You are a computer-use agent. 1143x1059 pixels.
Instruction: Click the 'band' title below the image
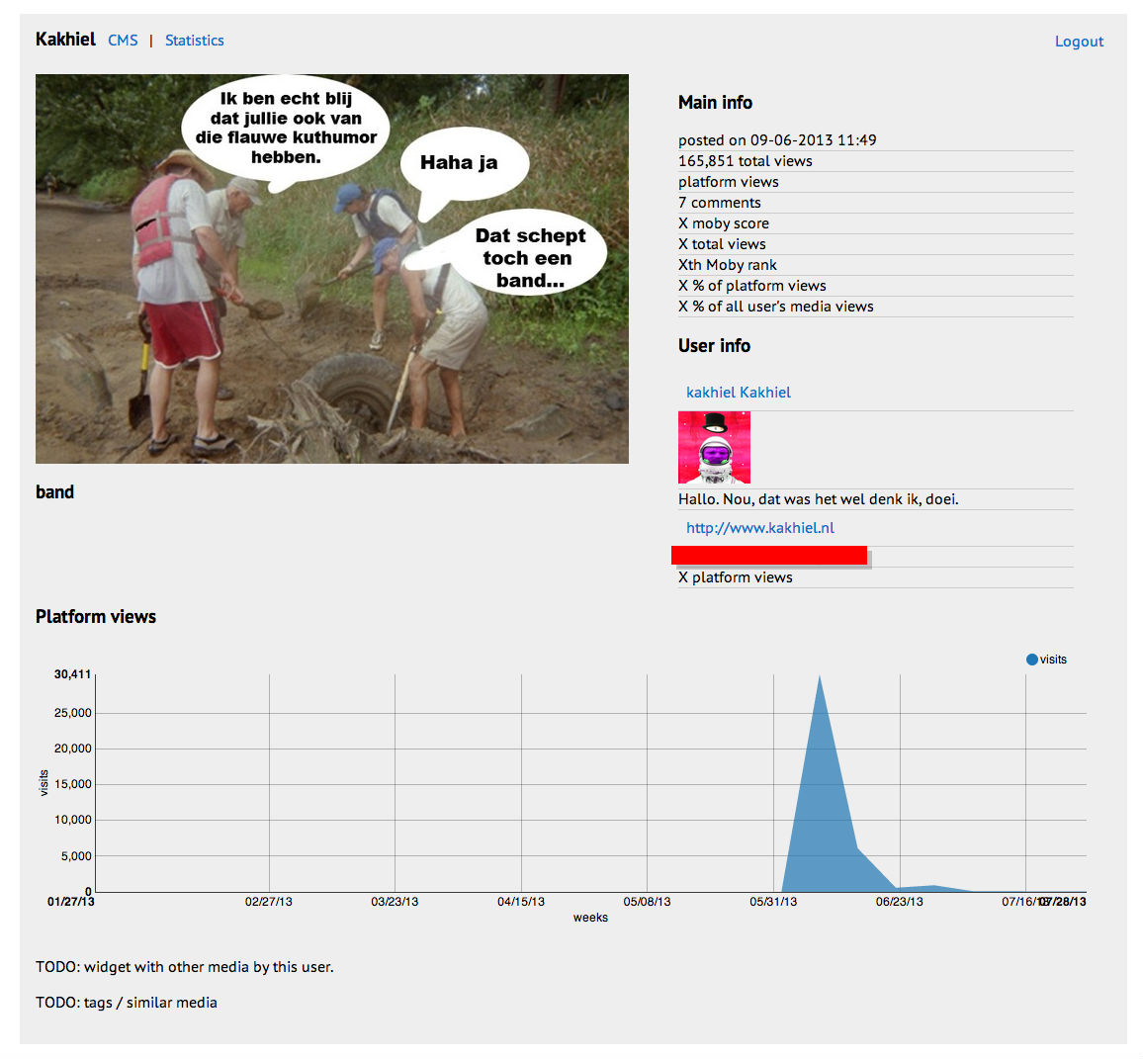pyautogui.click(x=55, y=492)
